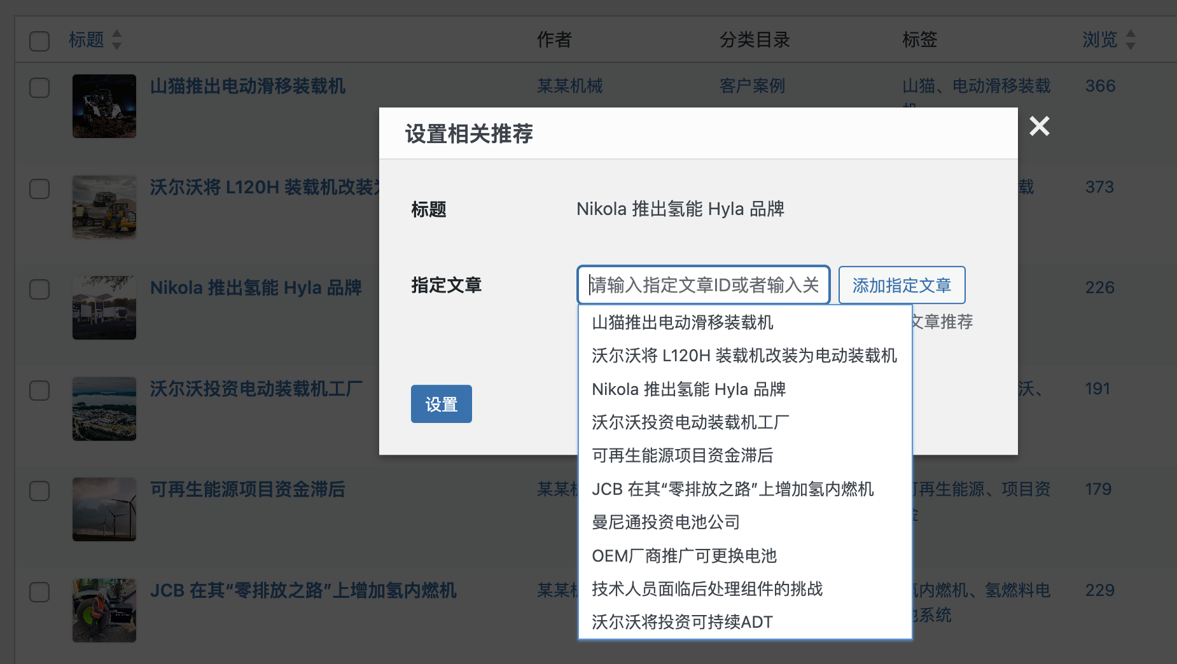Screen dimensions: 1177x664
Task: Open thumbnail of 山猫推出电动滑移装载机
Action: [104, 106]
